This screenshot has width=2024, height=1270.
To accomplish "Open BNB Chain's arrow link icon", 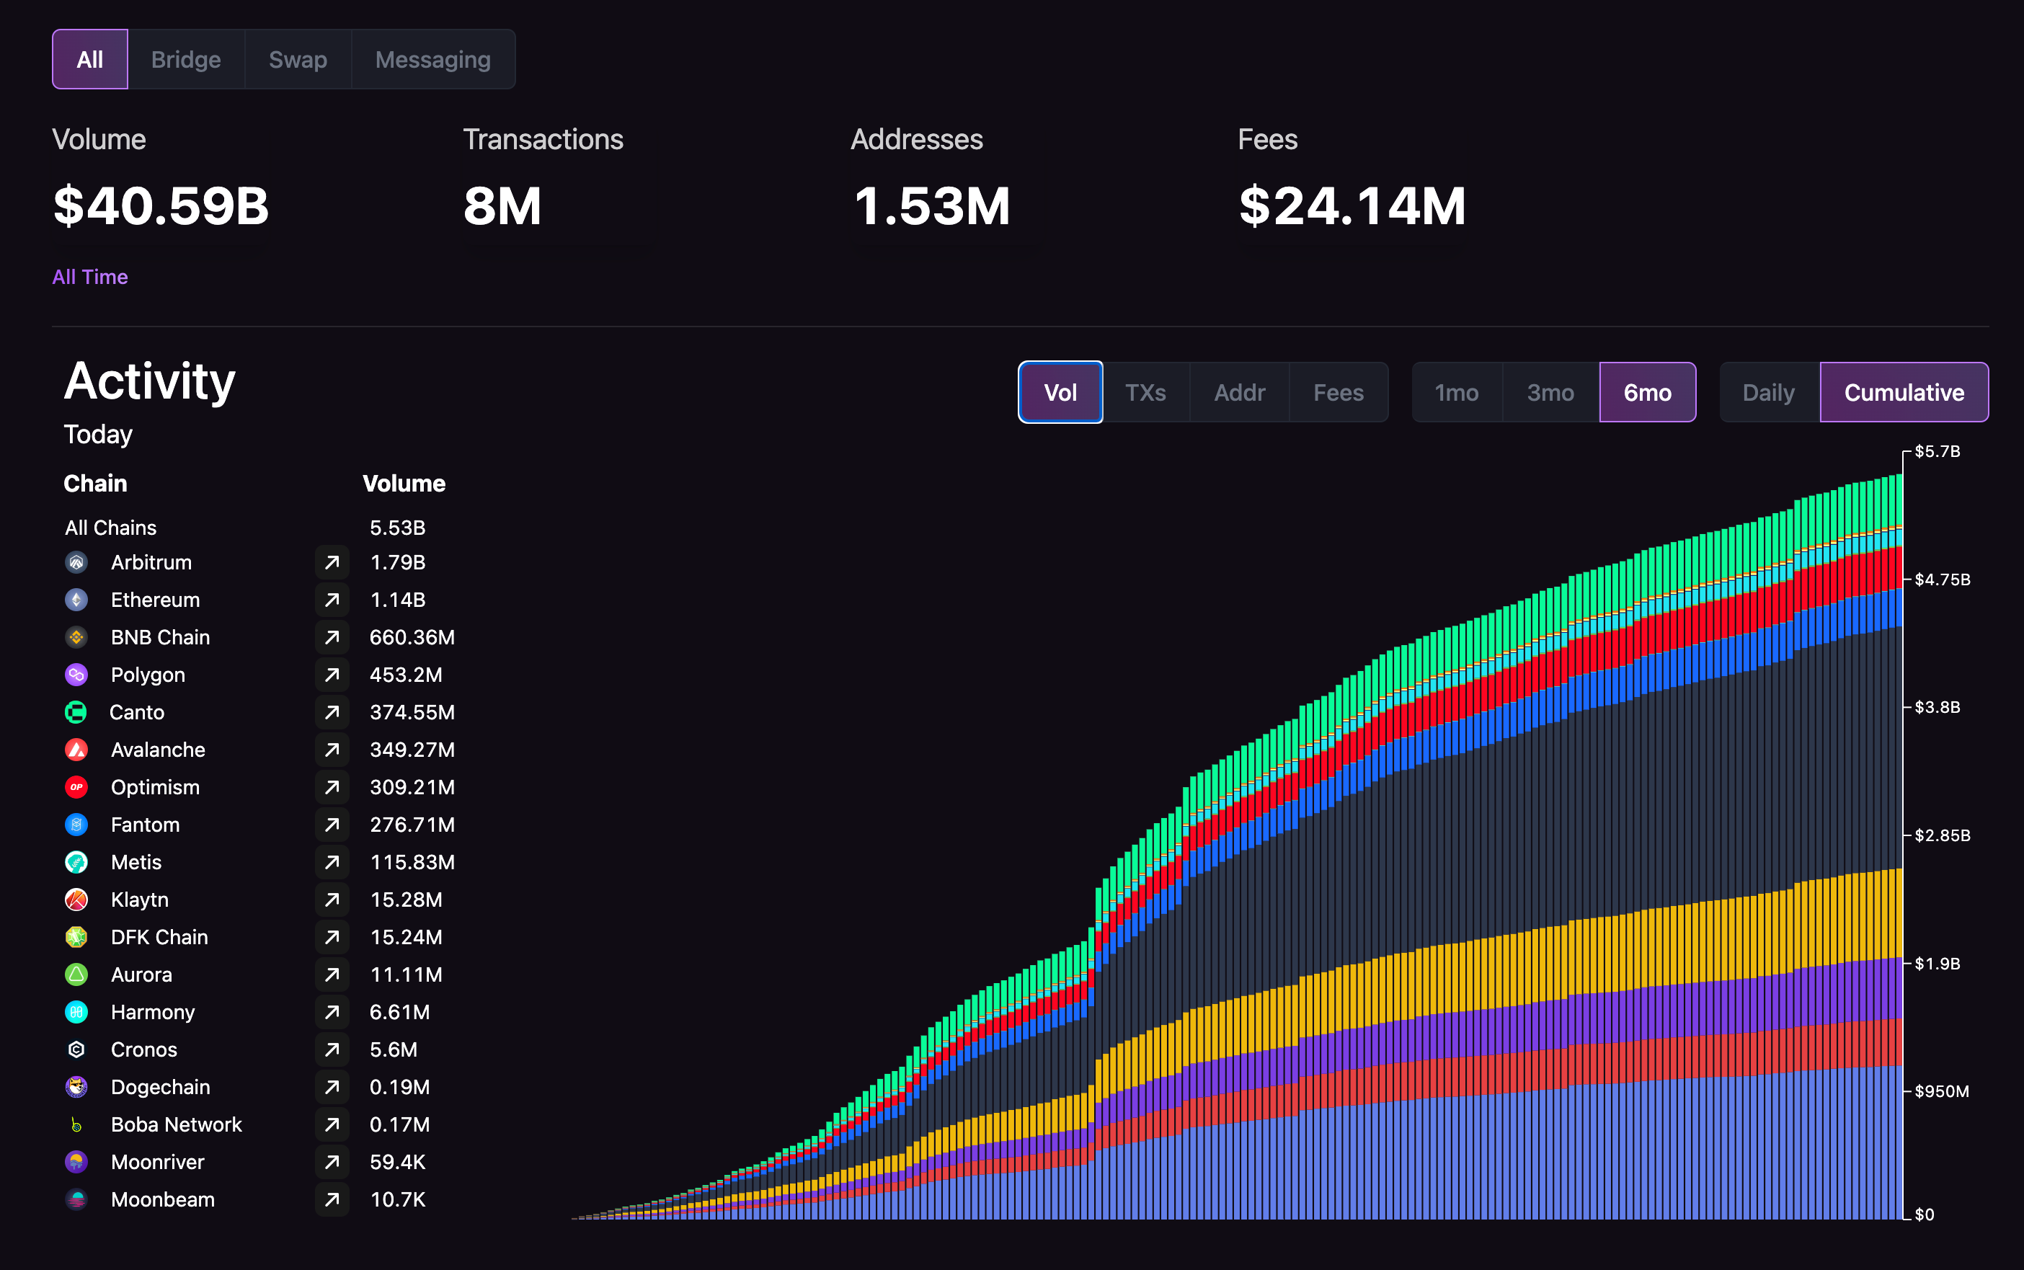I will [x=332, y=637].
